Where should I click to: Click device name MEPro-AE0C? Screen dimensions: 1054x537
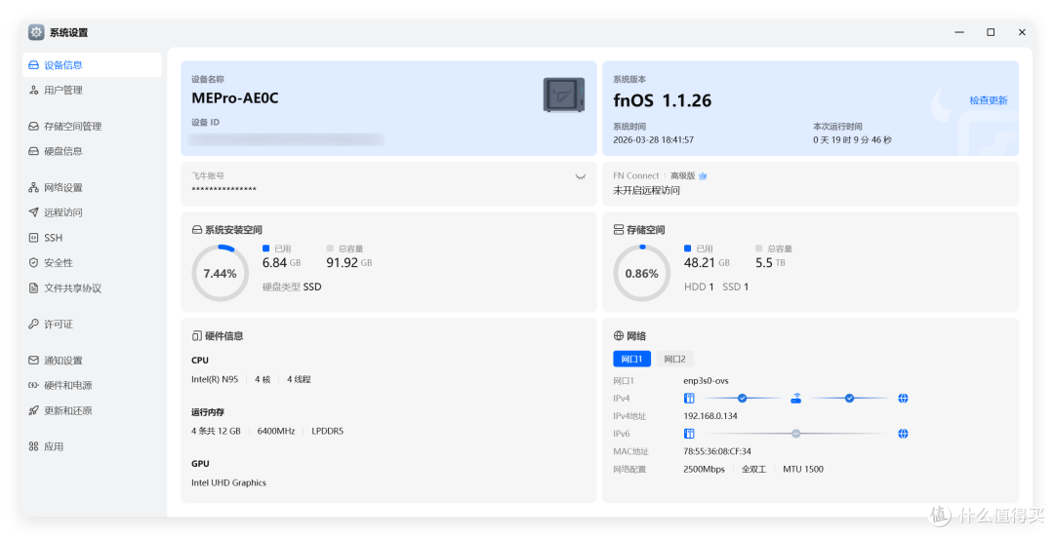coord(234,98)
